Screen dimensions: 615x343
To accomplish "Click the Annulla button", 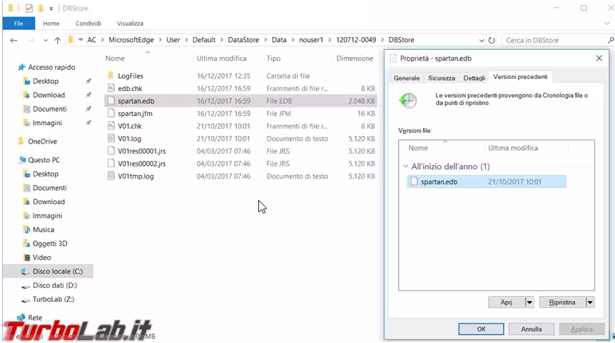I will click(x=532, y=329).
